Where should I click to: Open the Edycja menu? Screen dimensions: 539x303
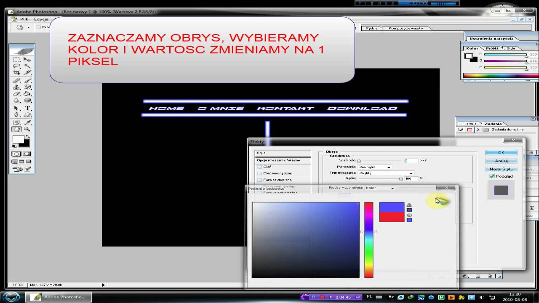tap(41, 19)
